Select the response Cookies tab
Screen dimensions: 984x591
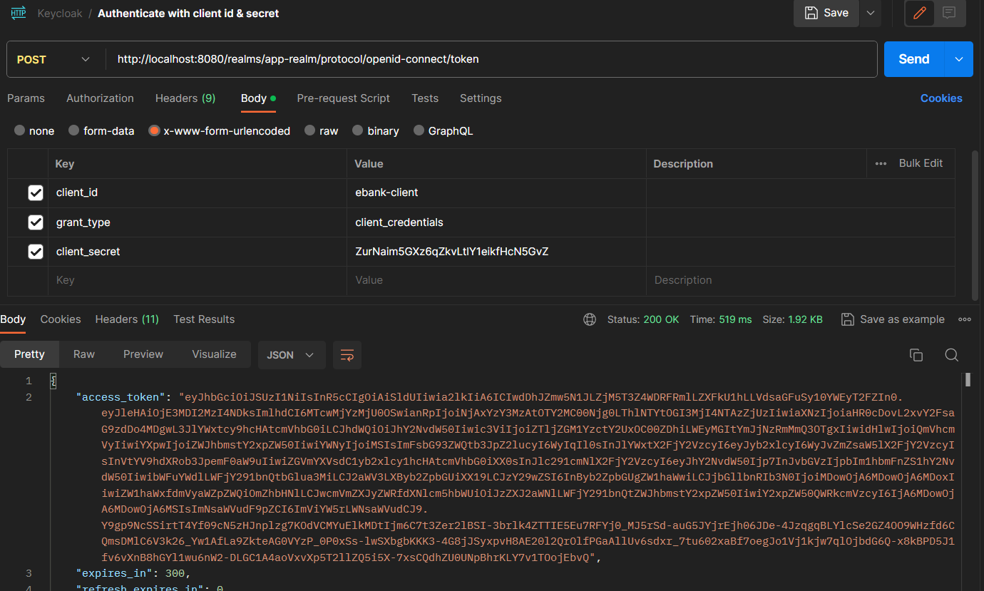61,319
